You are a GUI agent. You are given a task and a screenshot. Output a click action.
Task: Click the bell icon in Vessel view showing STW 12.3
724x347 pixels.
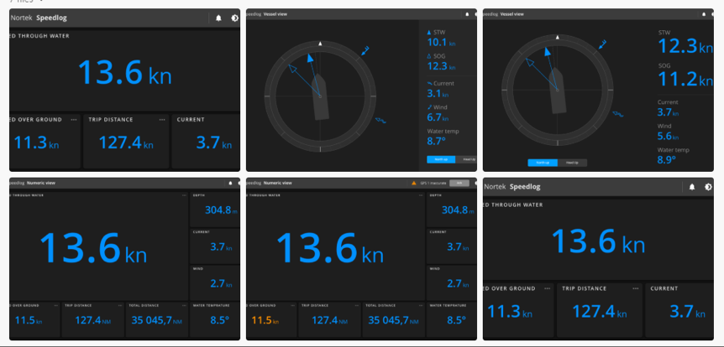point(704,14)
